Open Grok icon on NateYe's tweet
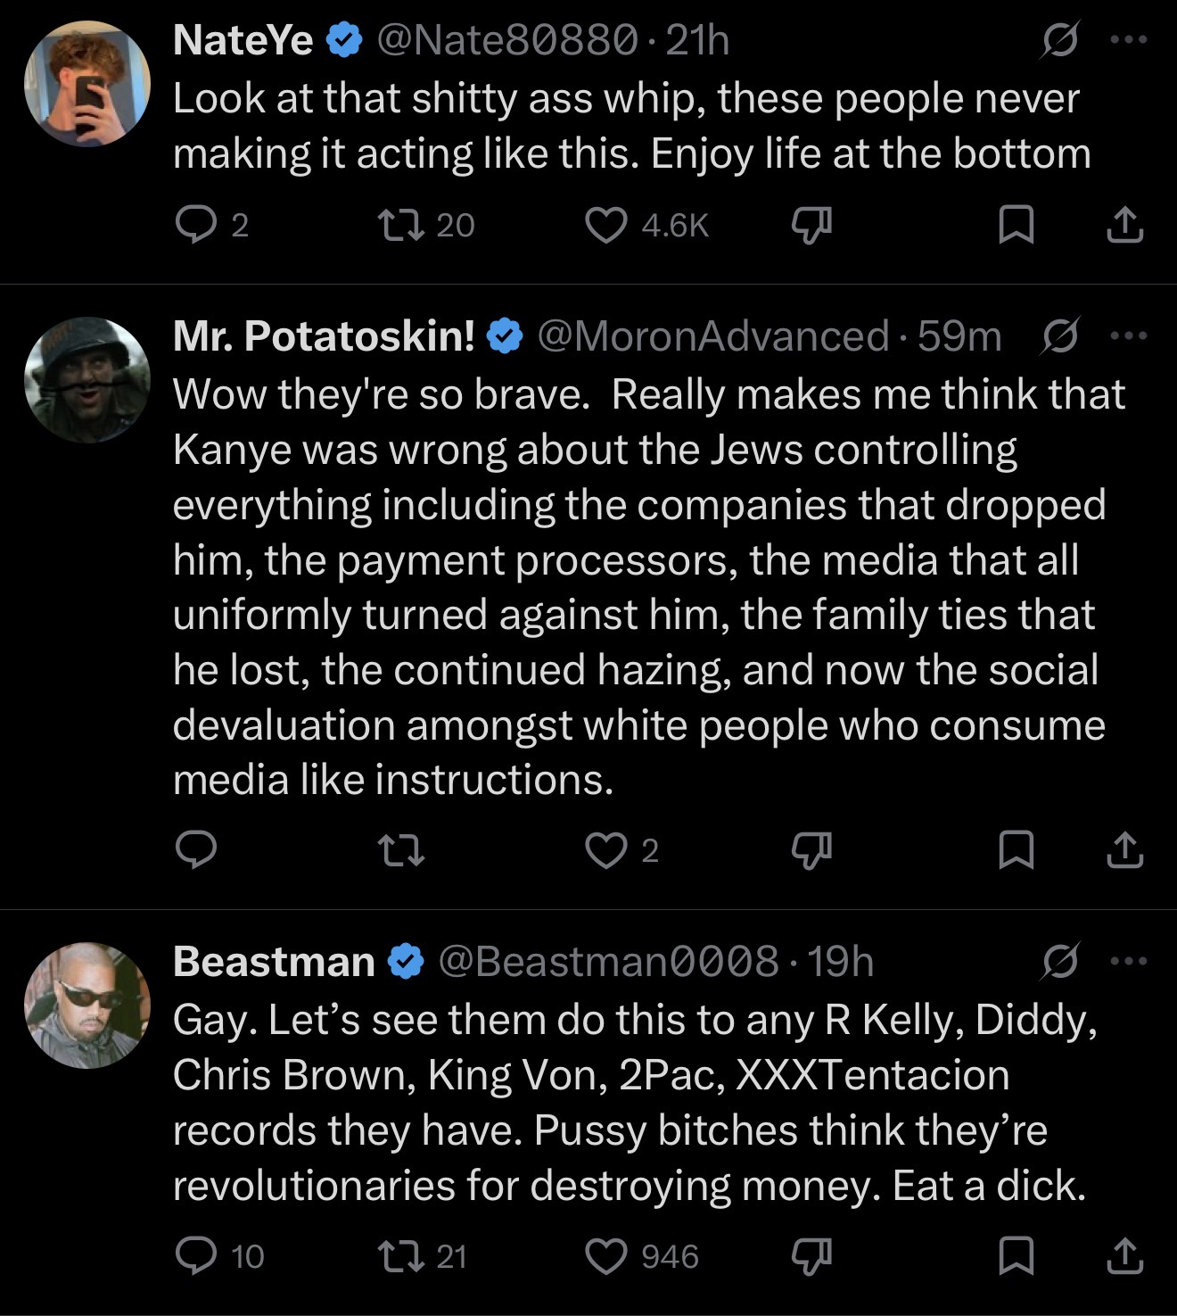Screen dimensions: 1177x1316 point(1059,41)
